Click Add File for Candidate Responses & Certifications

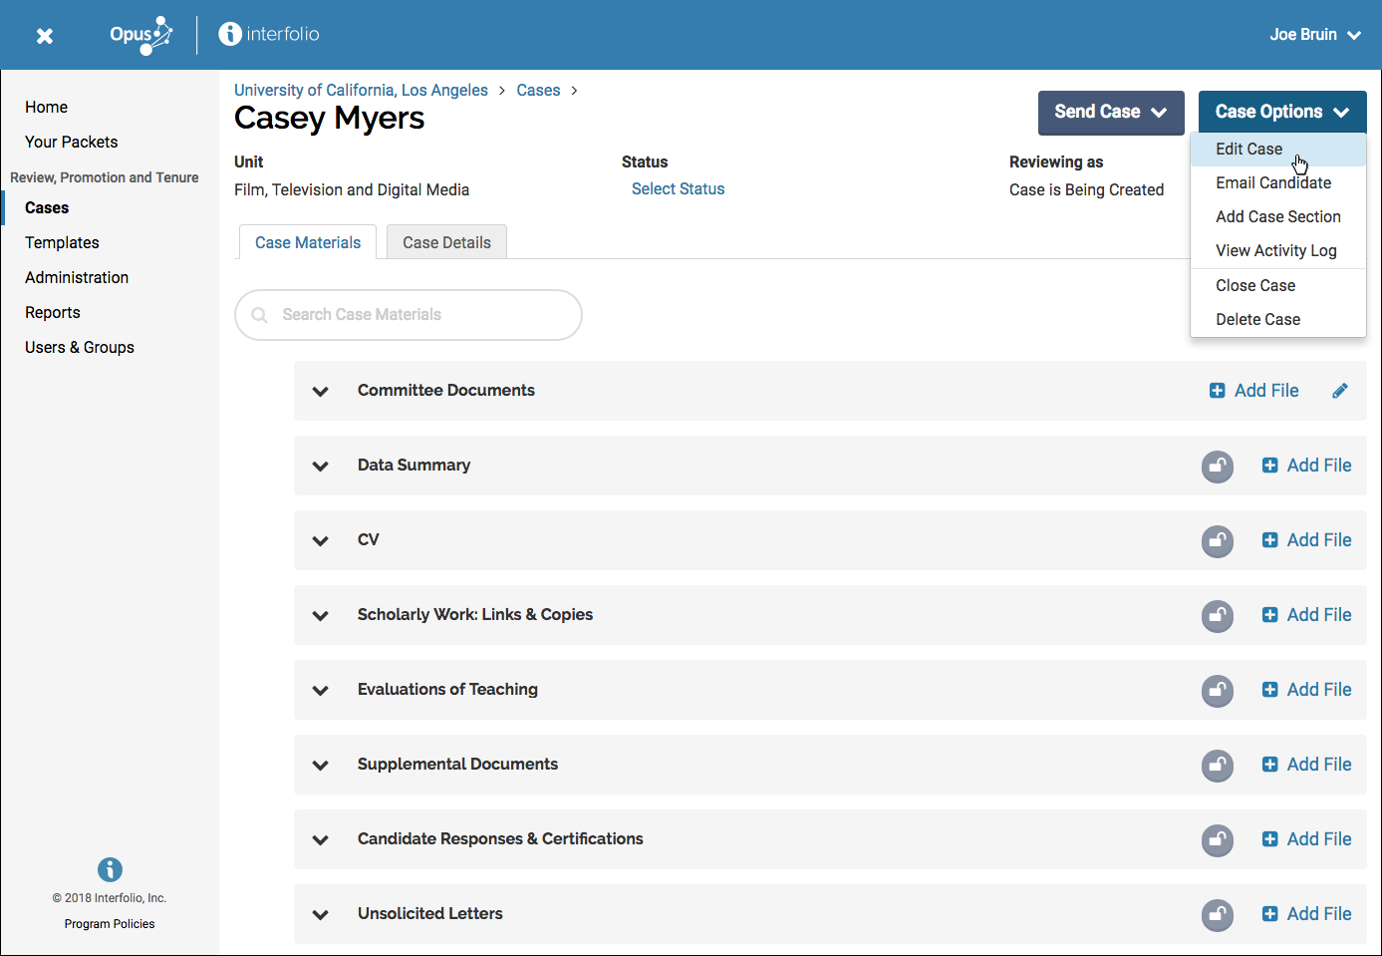coord(1306,839)
